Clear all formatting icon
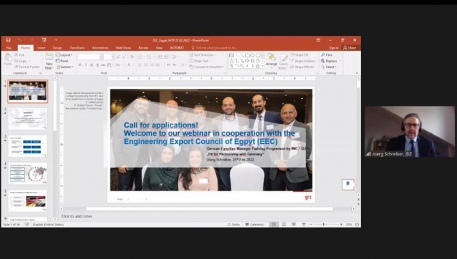The width and height of the screenshot is (457, 259). click(x=132, y=57)
